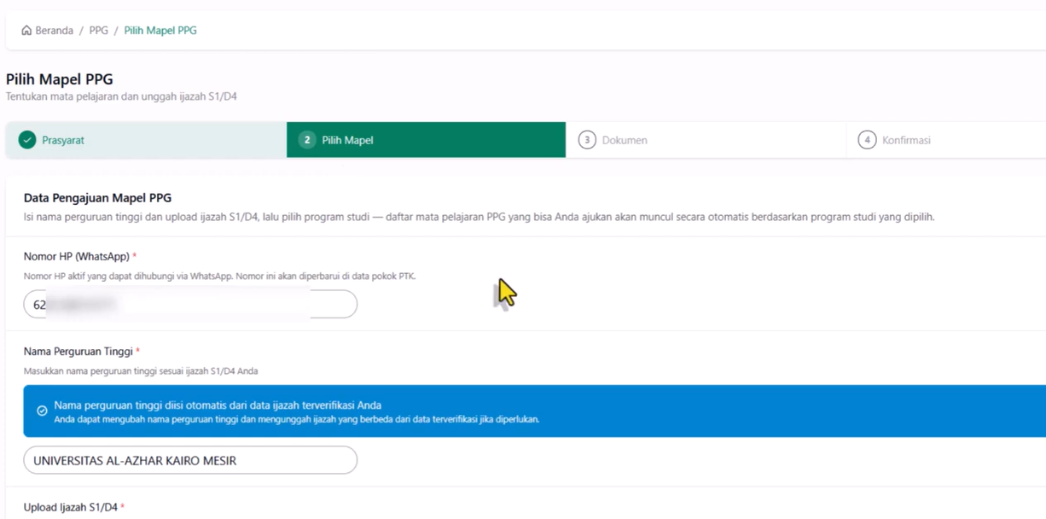Click the 'Nama perguruan tinggi diisi otomatis' banner text
The height and width of the screenshot is (519, 1046).
point(218,405)
